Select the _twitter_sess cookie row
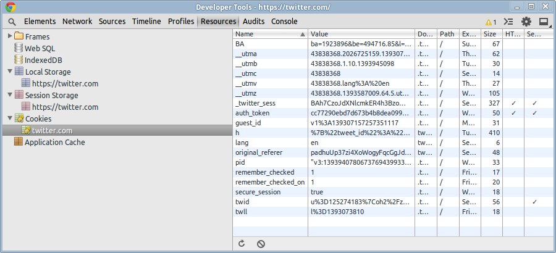 click(x=394, y=103)
